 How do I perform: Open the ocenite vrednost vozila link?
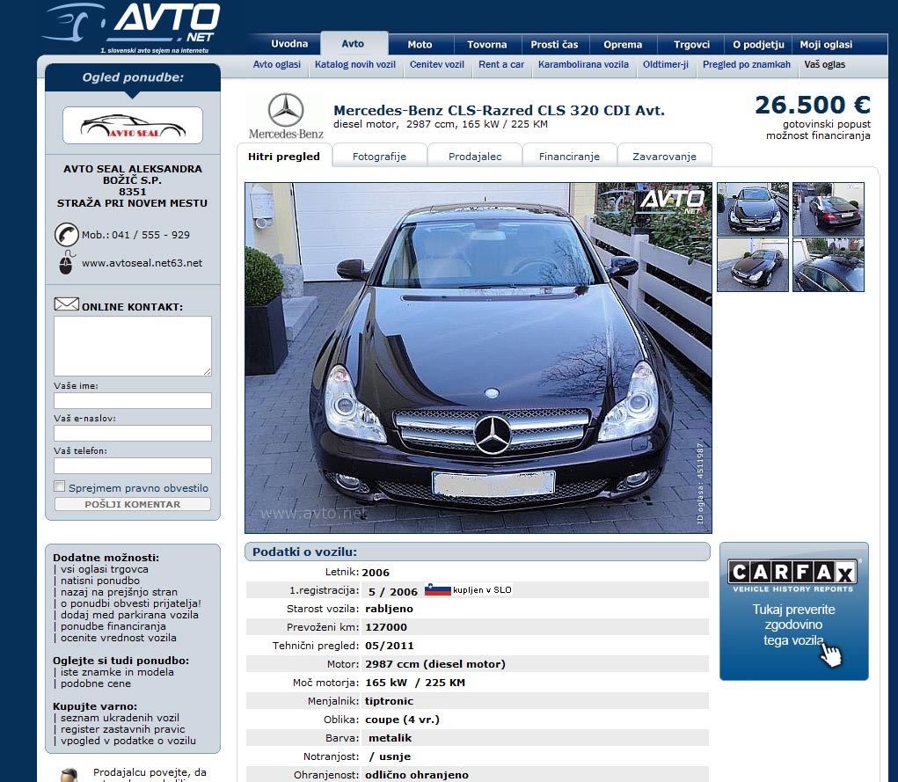119,638
